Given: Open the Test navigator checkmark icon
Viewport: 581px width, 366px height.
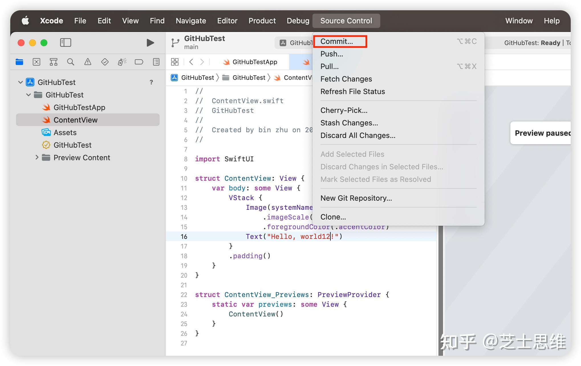Looking at the screenshot, I should (x=105, y=62).
